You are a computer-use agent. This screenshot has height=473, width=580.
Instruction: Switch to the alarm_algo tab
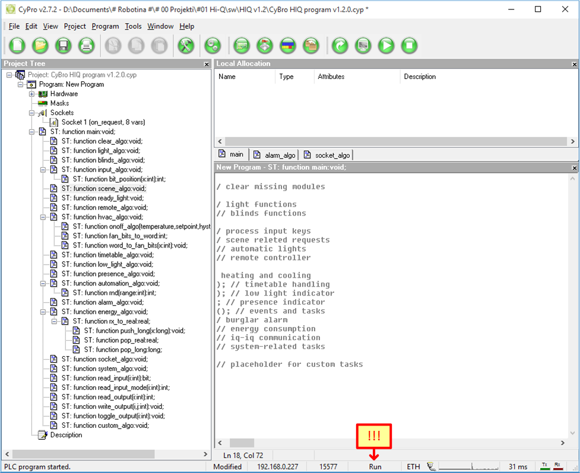274,155
